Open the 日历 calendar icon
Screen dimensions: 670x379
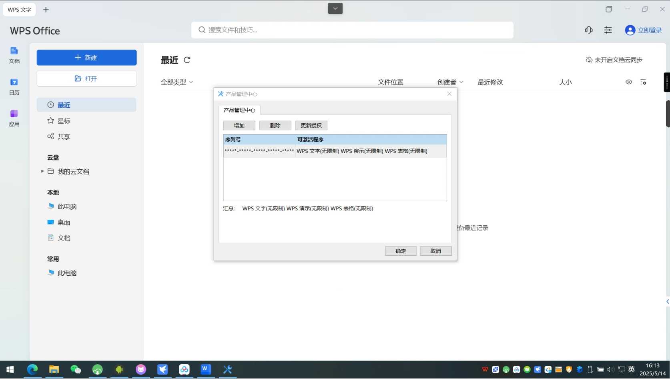pos(14,86)
